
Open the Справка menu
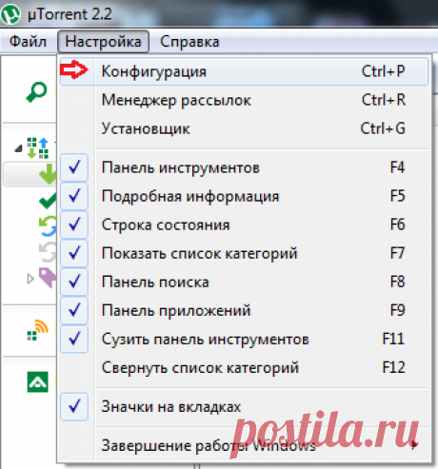(189, 42)
